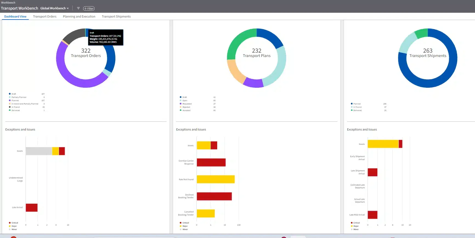
Task: Click the Early Shipment Arrival axis label
Action: pos(357,158)
